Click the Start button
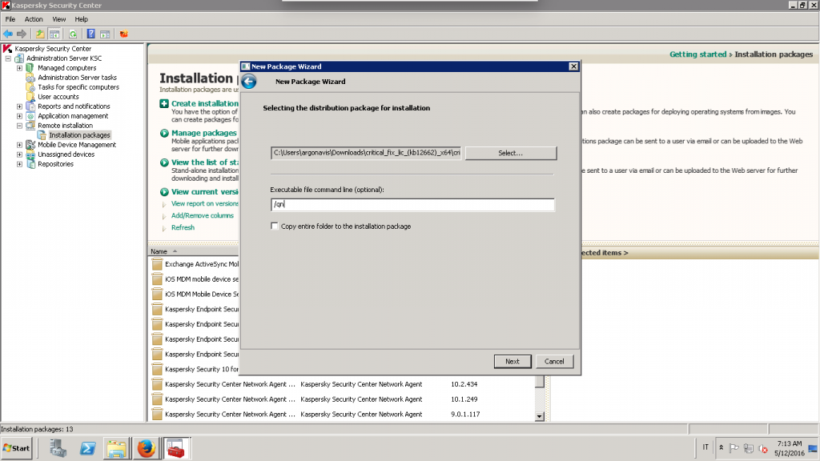The height and width of the screenshot is (461, 820). [17, 448]
